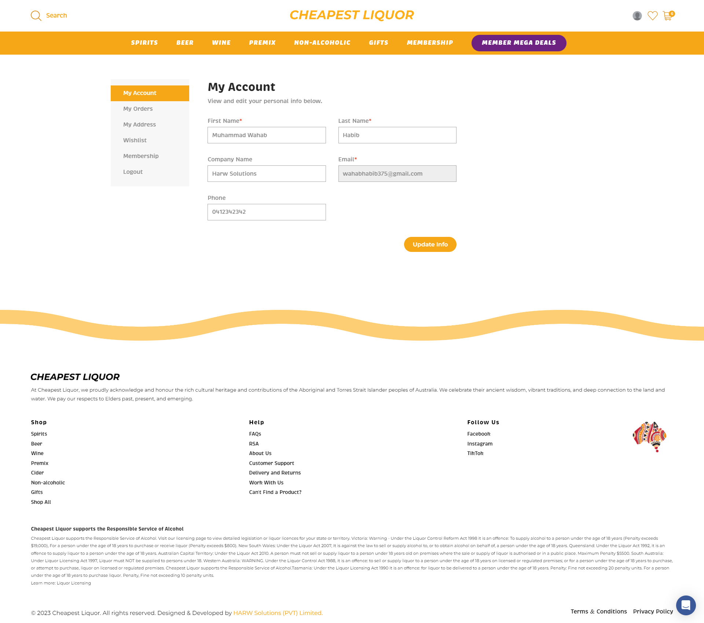Open the wishlist heart icon
The width and height of the screenshot is (704, 623).
(653, 16)
